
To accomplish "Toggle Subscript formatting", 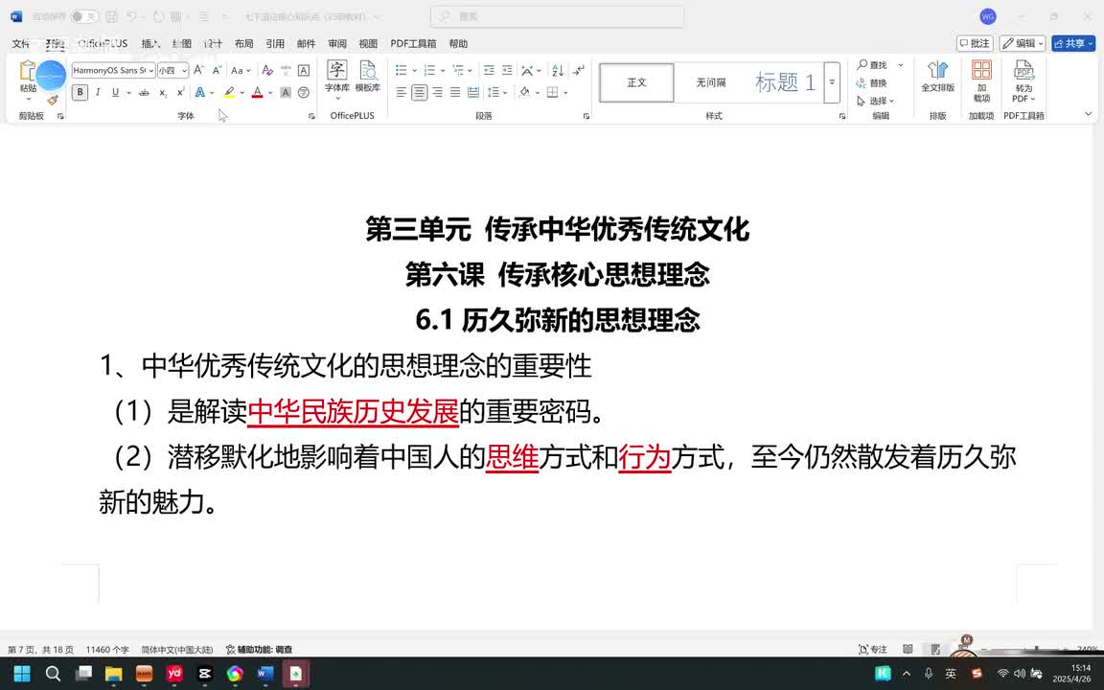I will [x=163, y=92].
